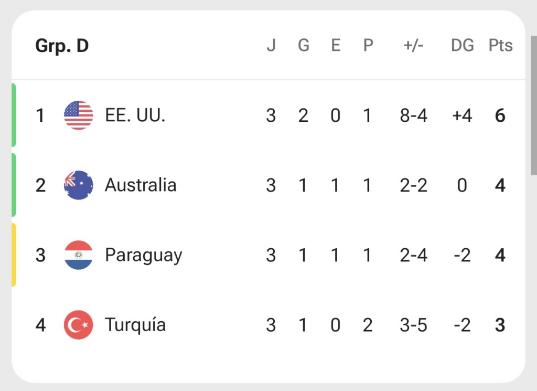Click the P column header
Screen dimensions: 537x391
(x=368, y=45)
